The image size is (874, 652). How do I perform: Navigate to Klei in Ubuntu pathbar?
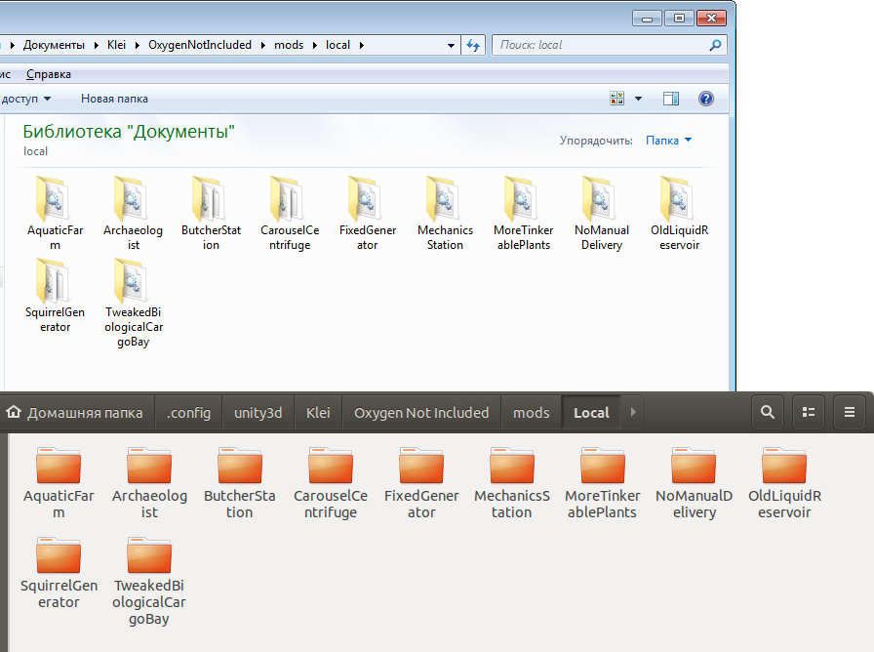[318, 412]
